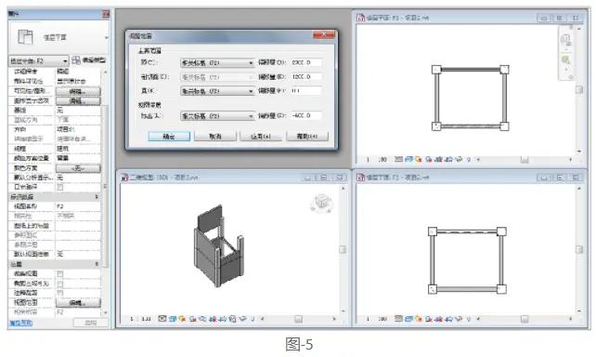Open Temporary Hide/Isolate in the F1 floor plan view
Screen dimensions: 596x357
click(x=460, y=319)
